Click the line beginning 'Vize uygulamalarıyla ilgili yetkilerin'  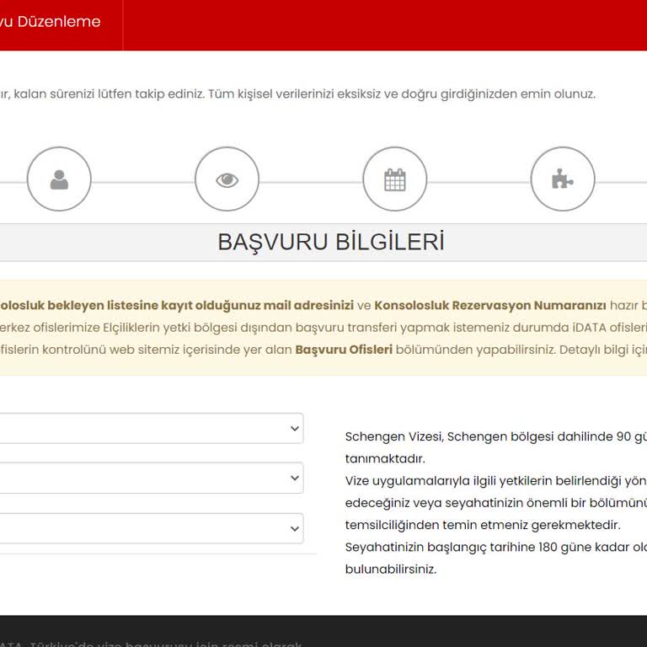click(x=496, y=481)
